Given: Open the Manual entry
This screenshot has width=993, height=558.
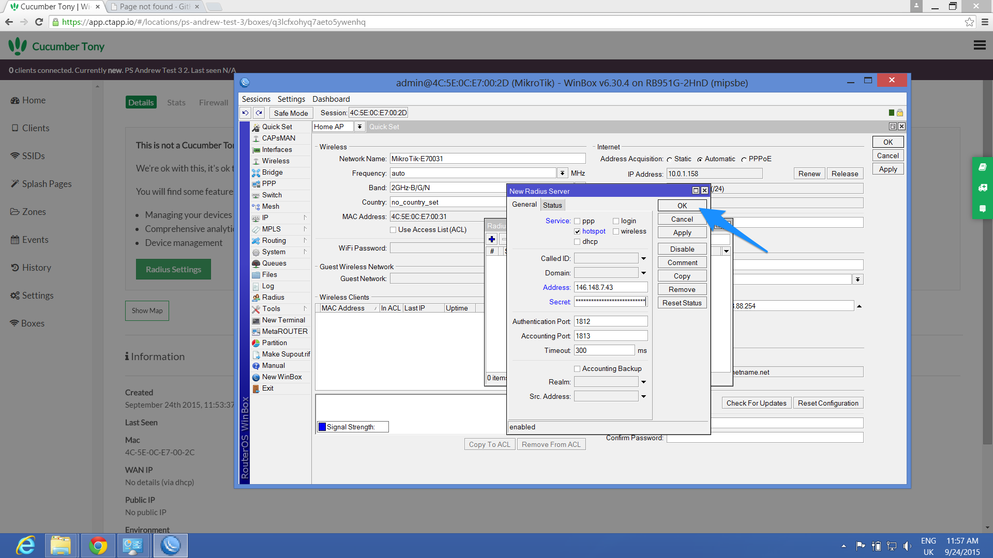Looking at the screenshot, I should coord(273,365).
